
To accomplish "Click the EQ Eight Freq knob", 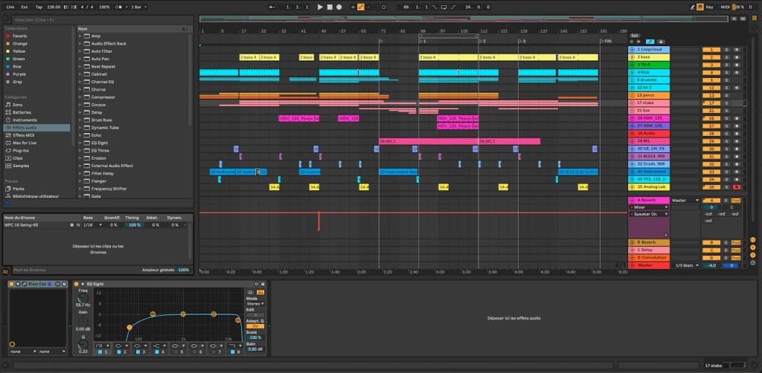I will click(x=82, y=298).
